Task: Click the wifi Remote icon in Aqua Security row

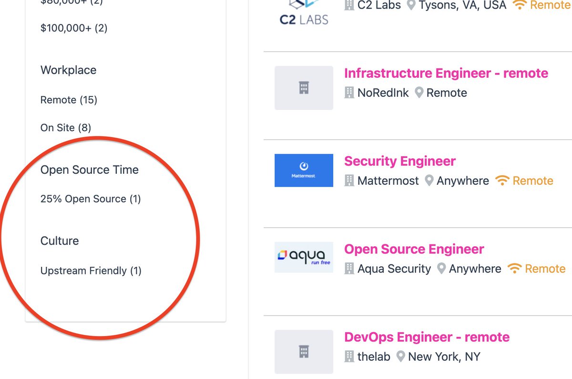Action: coord(515,268)
